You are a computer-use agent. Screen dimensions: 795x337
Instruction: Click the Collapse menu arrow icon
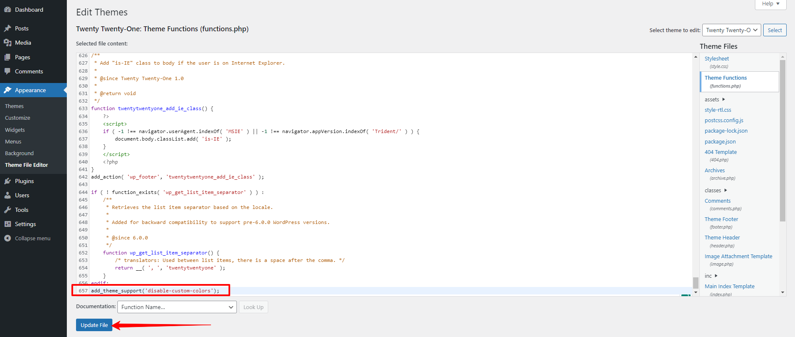(8, 238)
